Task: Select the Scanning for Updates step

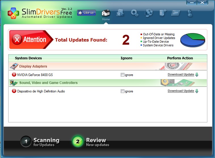Action: pyautogui.click(x=40, y=142)
